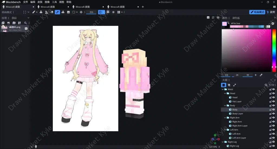Viewport: 277px width, 149px height.
Task: Open the 工具 menu
Action: [x=54, y=2]
